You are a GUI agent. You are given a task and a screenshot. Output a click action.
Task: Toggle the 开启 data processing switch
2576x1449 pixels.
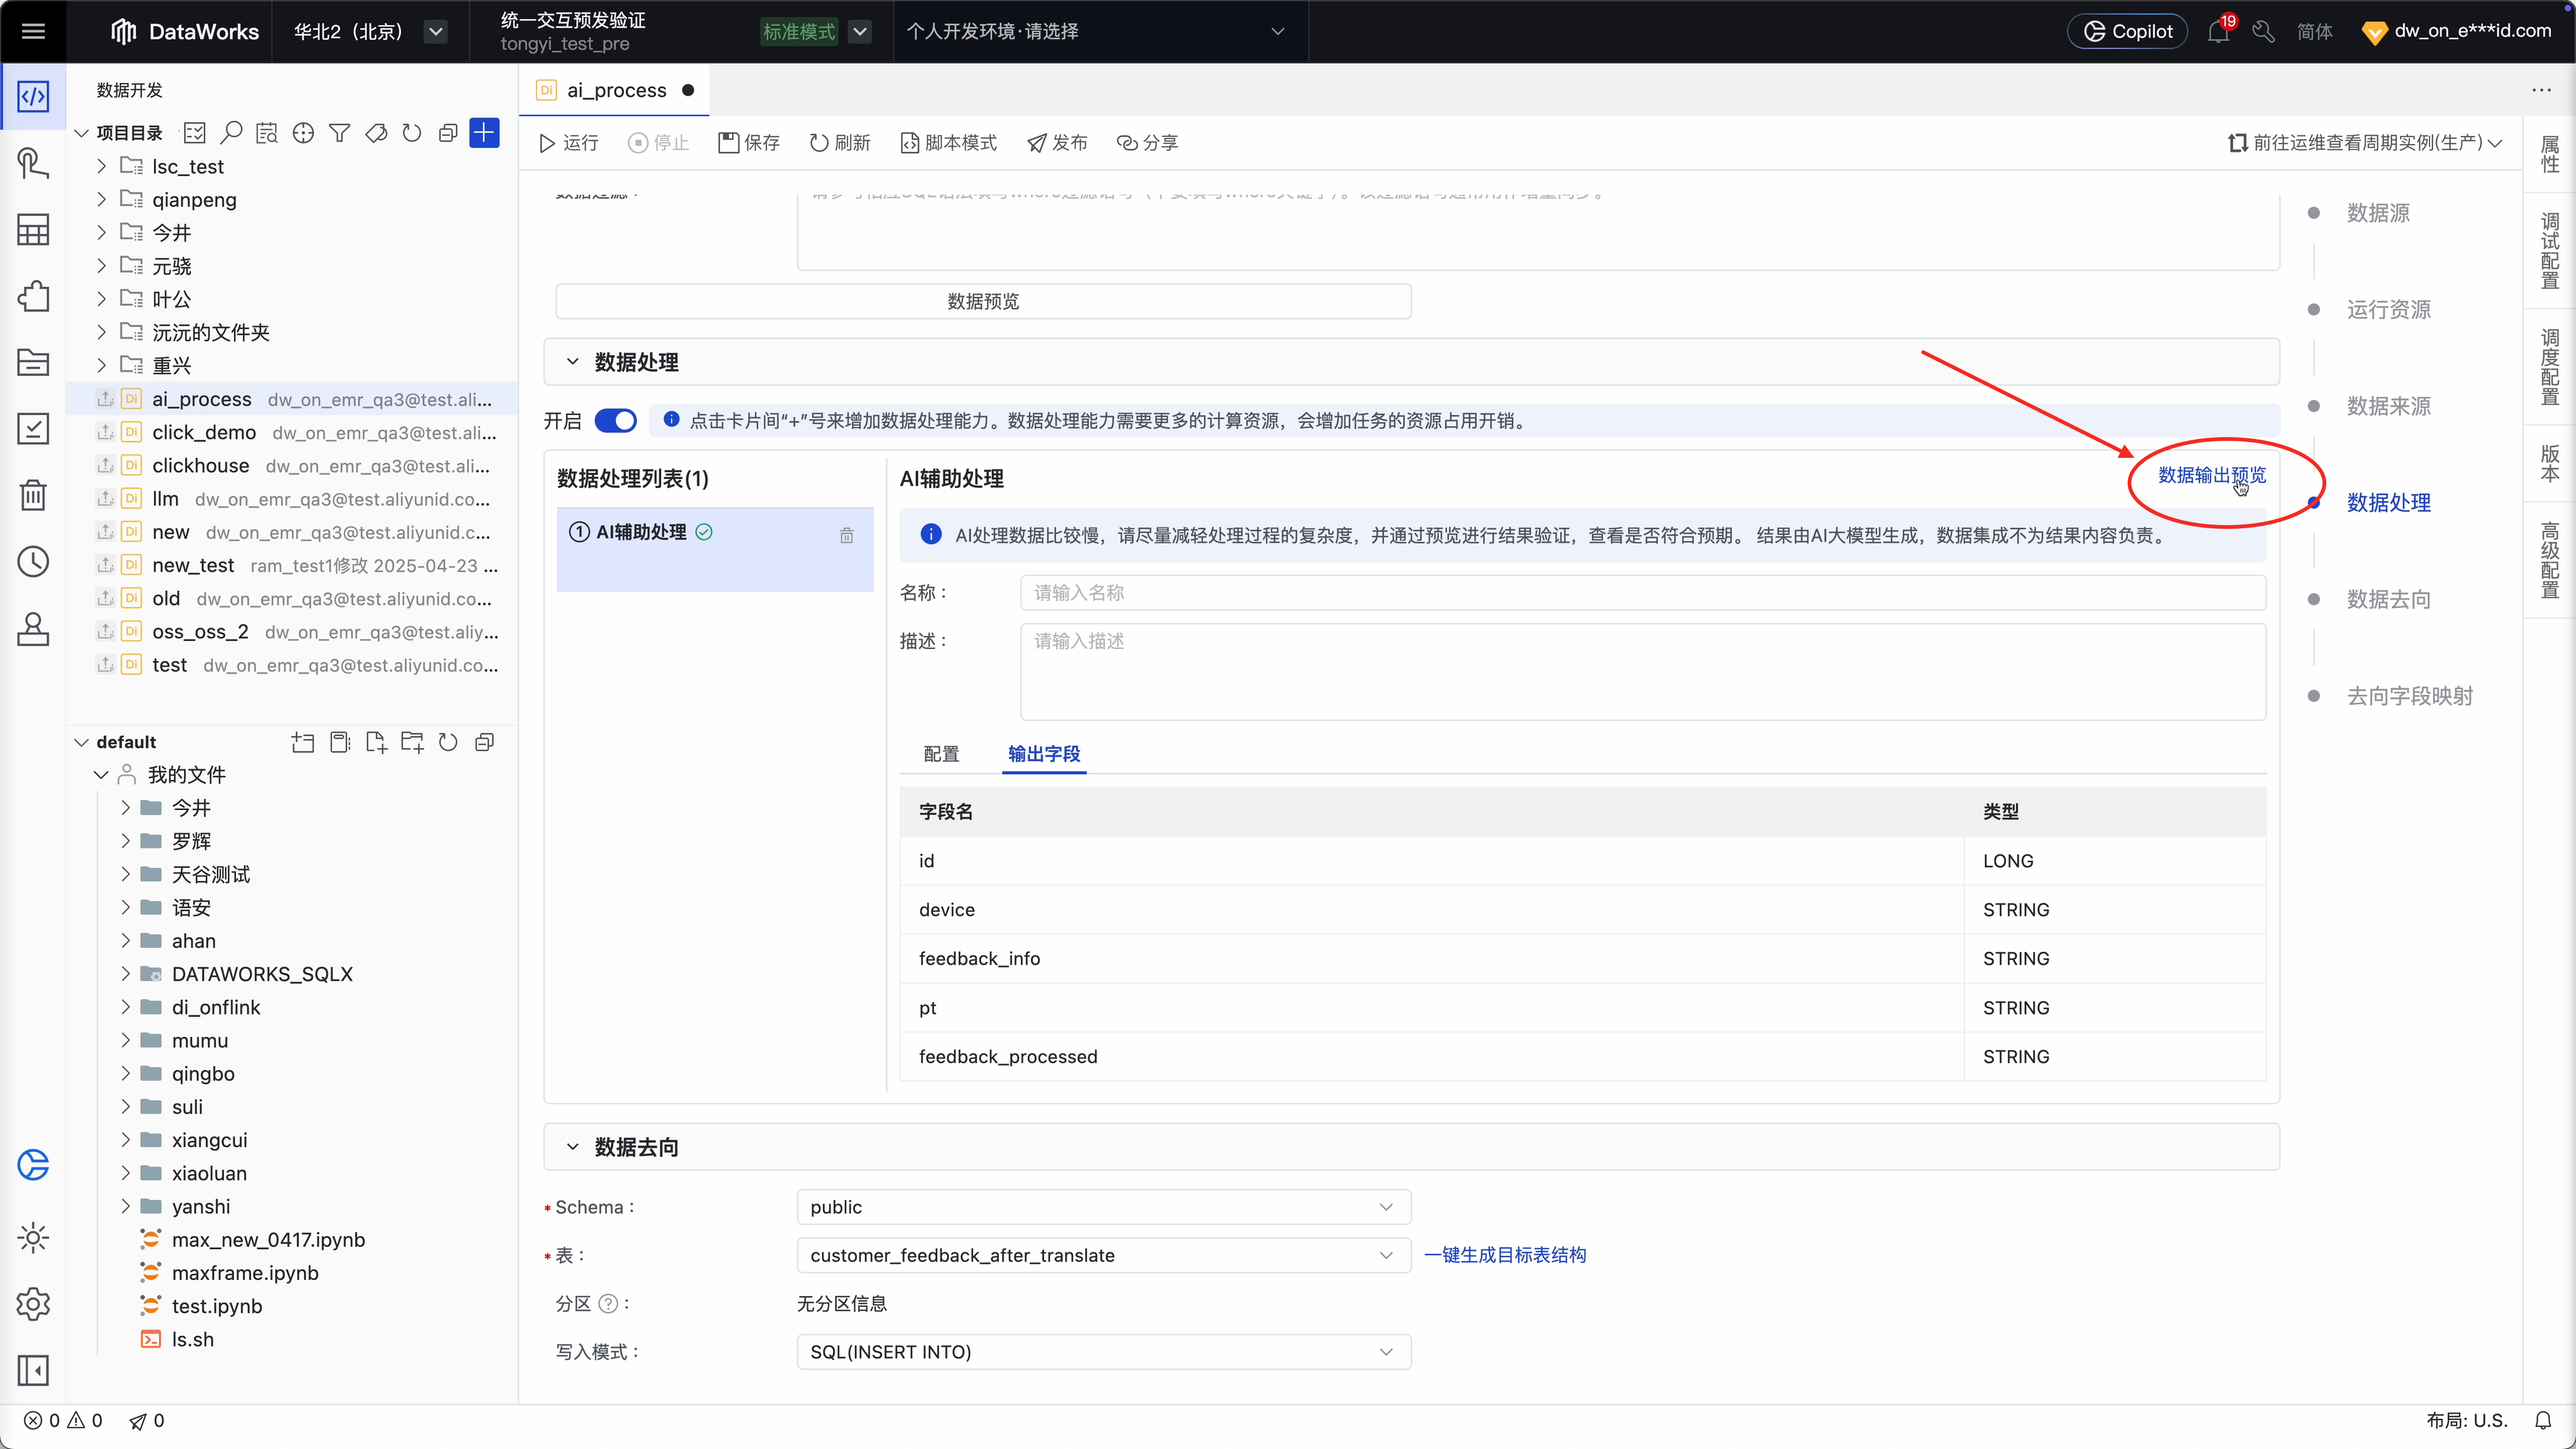click(x=615, y=420)
